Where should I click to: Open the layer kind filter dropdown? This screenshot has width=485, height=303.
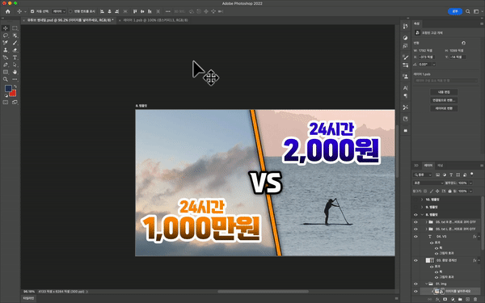tap(423, 175)
